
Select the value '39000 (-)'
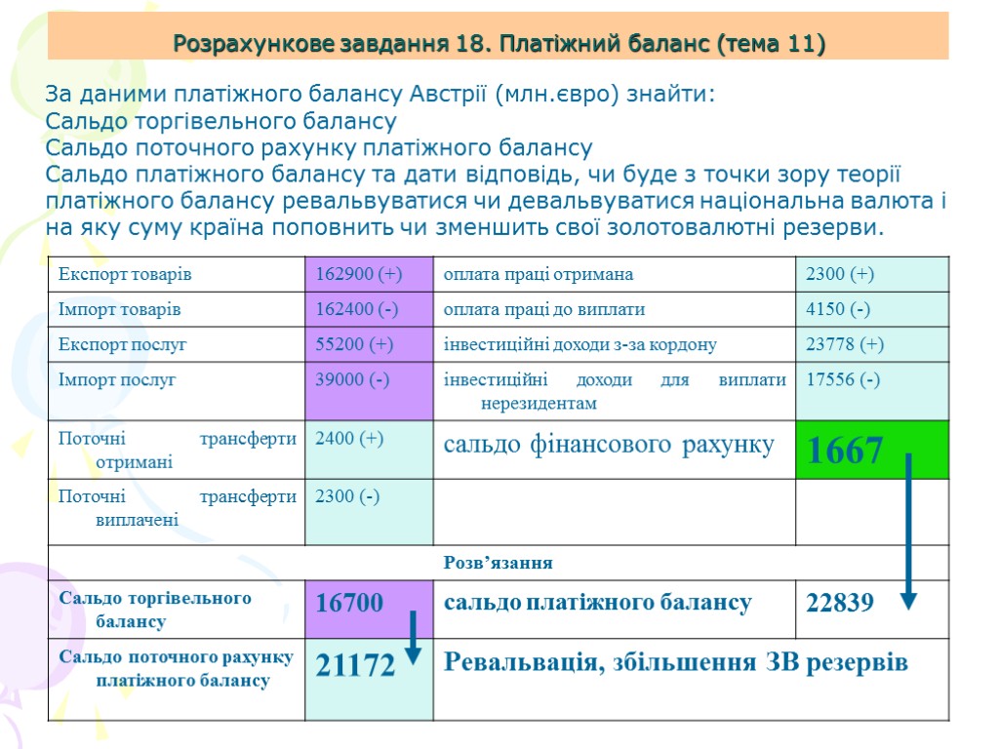pyautogui.click(x=352, y=379)
